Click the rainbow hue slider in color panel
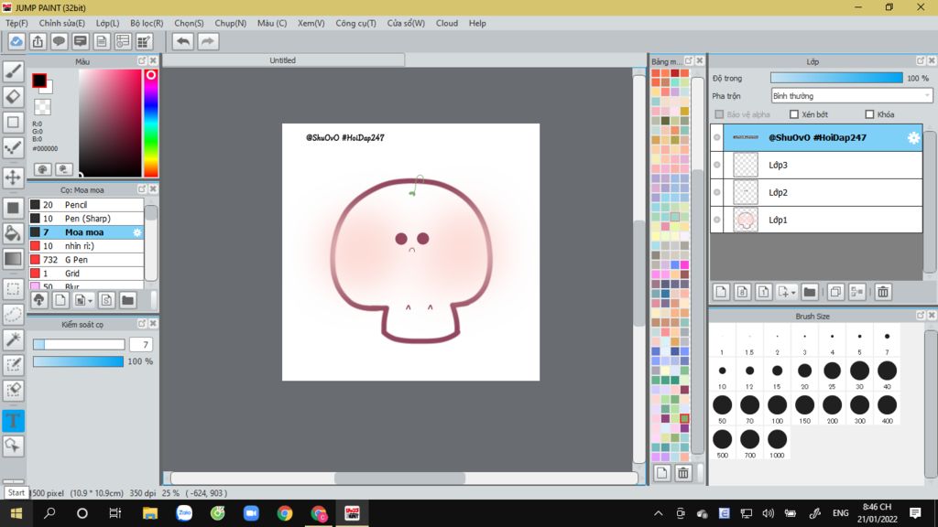This screenshot has height=527, width=938. point(151,124)
